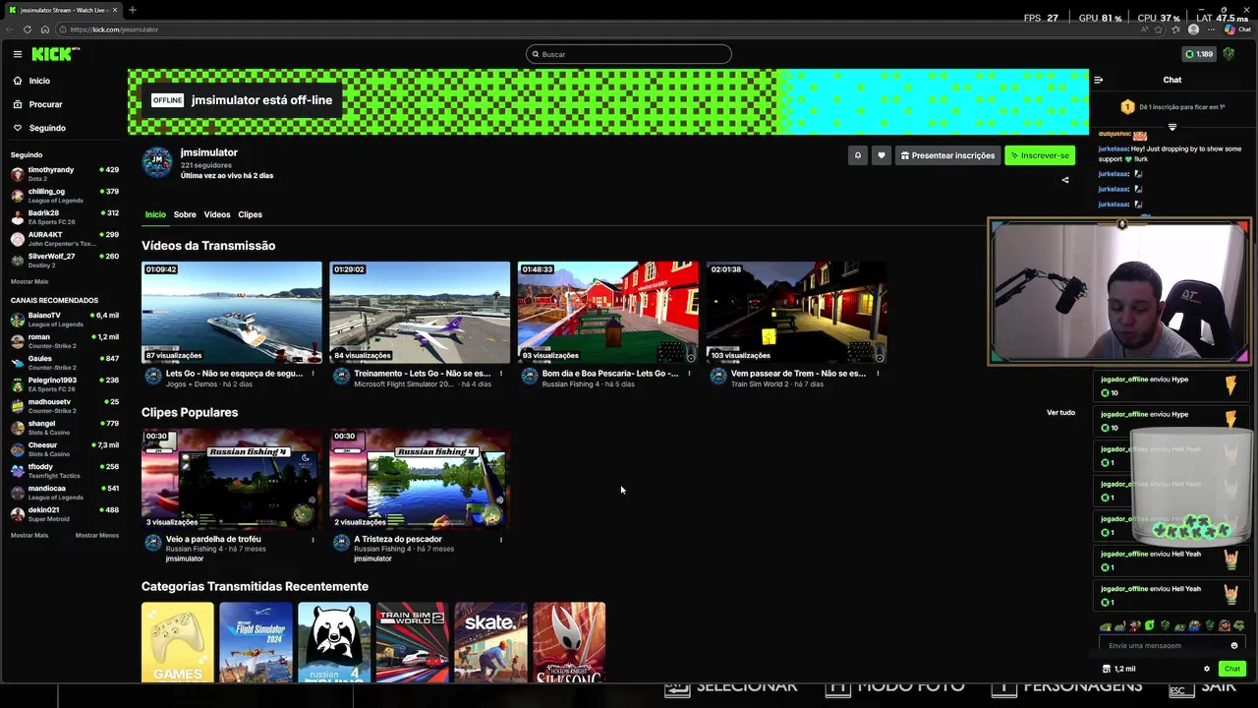Open BaianoTV recommended channel
This screenshot has height=708, width=1258.
(65, 320)
